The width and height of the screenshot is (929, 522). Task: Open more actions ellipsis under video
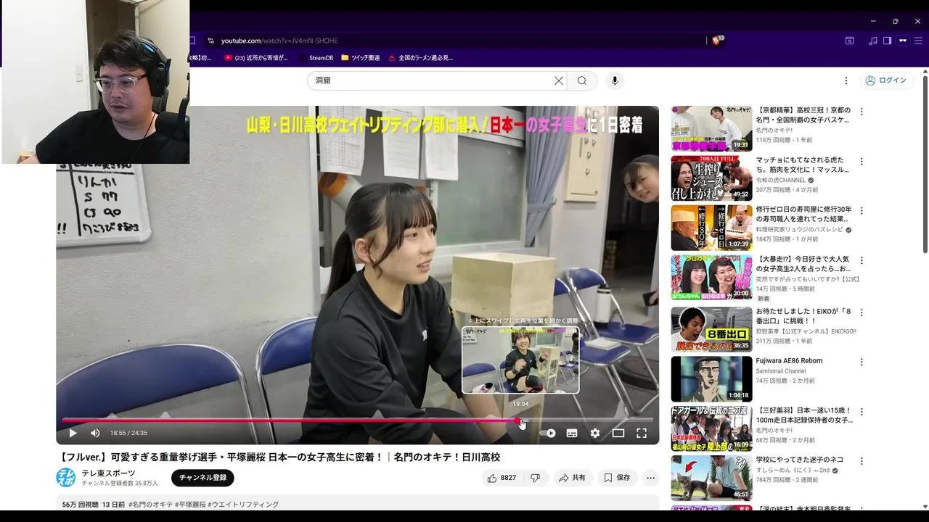(650, 478)
